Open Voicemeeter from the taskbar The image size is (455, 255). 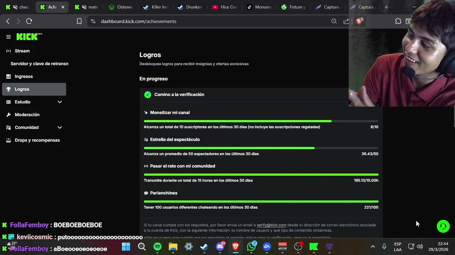pyautogui.click(x=283, y=246)
